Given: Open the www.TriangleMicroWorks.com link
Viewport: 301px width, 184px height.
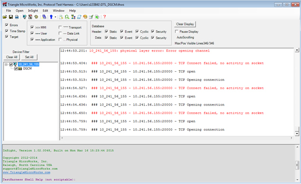Looking at the screenshot, I should pyautogui.click(x=27, y=172).
